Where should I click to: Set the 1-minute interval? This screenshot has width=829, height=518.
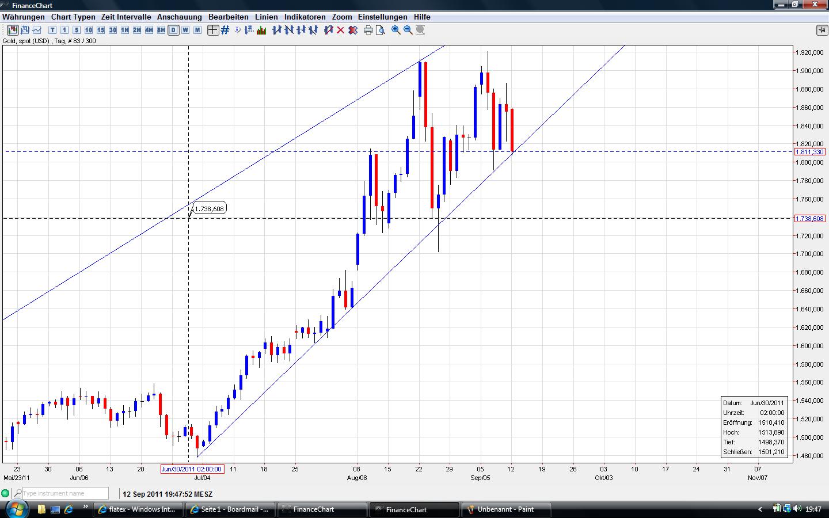64,30
